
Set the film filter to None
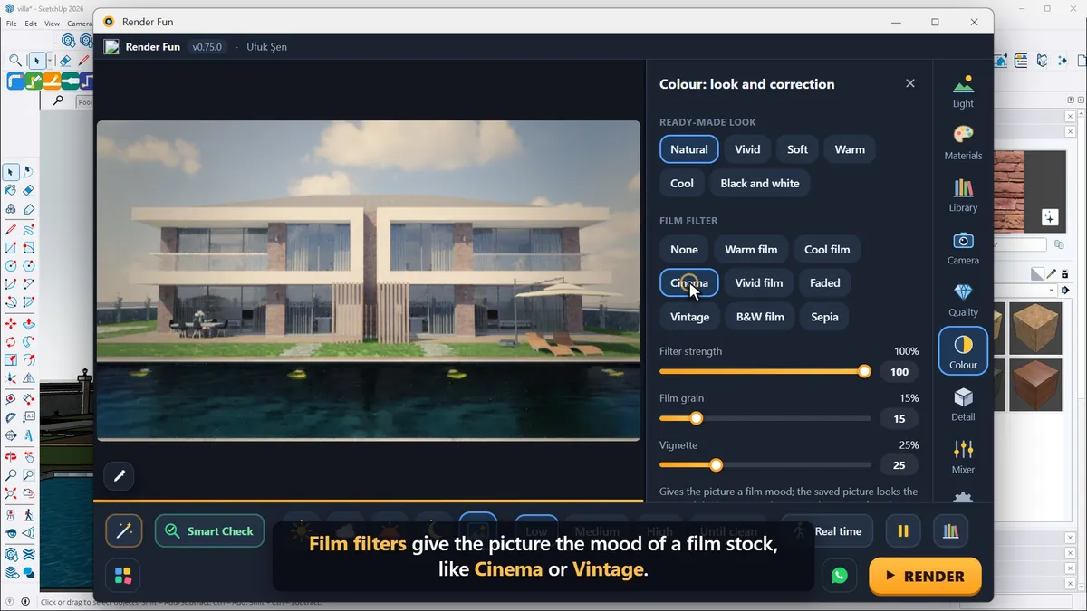685,250
